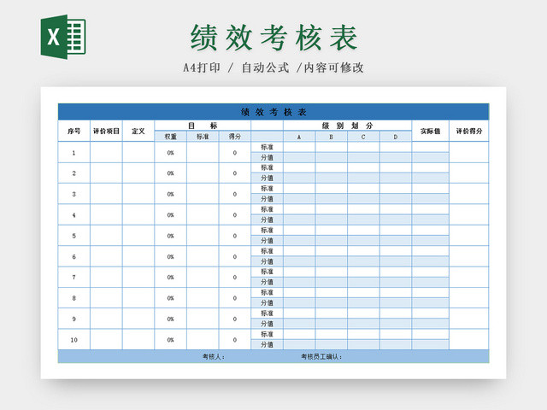Screen dimensions: 547x410
Task: Click the 考核人： label in footer
Action: [x=214, y=357]
